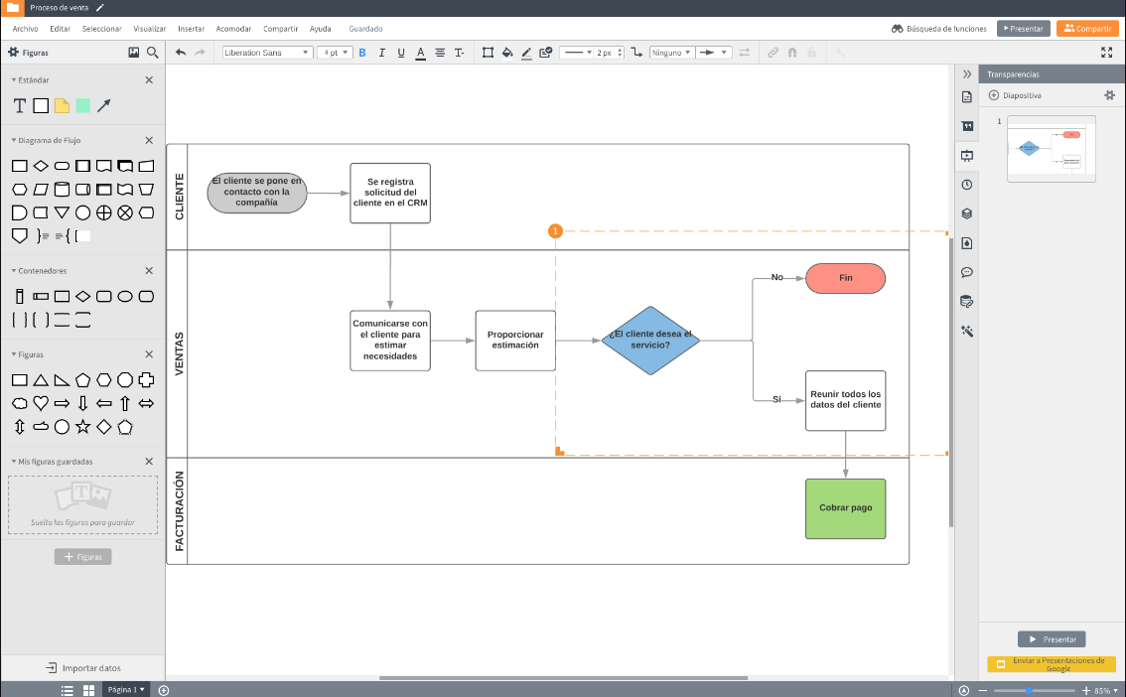The width and height of the screenshot is (1126, 697).
Task: Open the Acomodar menu
Action: (233, 29)
